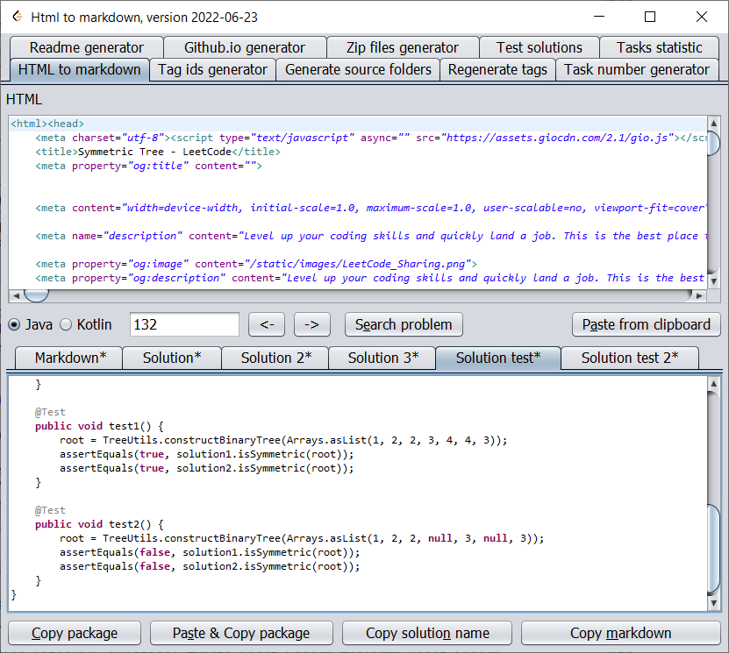Click the first <html><head> line in HTML editor
This screenshot has width=729, height=653.
tap(47, 124)
